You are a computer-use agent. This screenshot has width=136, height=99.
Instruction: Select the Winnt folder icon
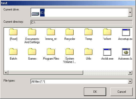click(x=107, y=32)
